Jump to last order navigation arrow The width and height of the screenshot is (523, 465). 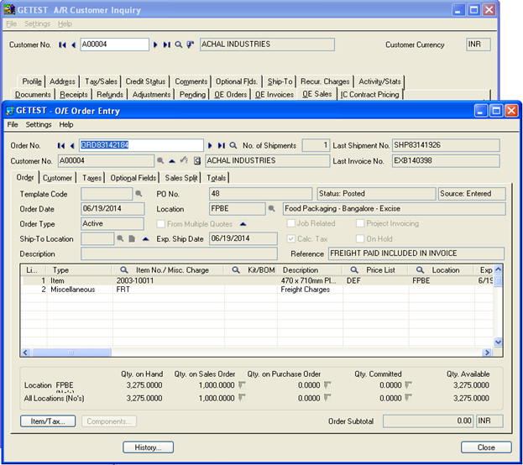[222, 145]
